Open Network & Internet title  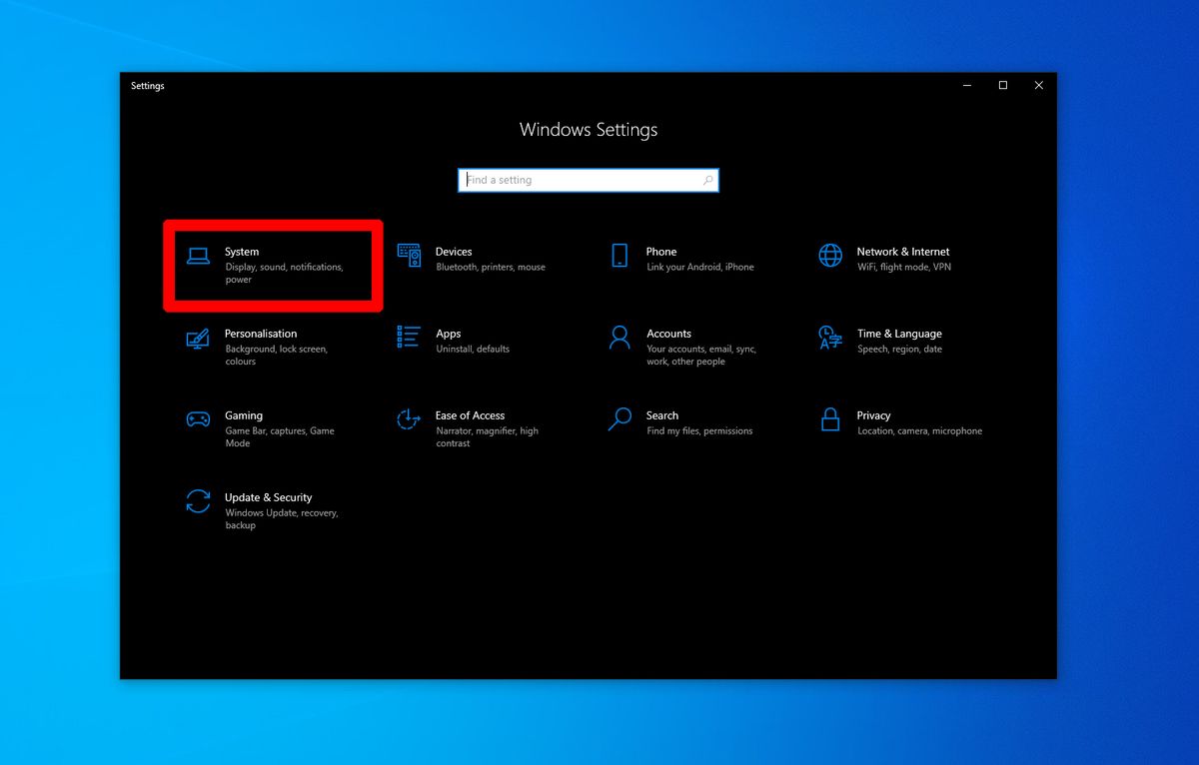point(903,252)
